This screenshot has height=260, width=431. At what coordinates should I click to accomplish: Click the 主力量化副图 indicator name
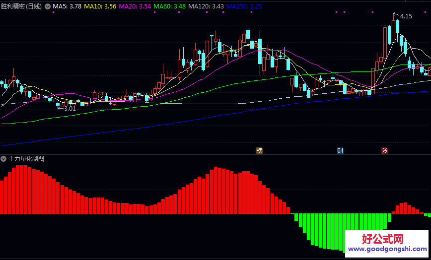pos(26,159)
